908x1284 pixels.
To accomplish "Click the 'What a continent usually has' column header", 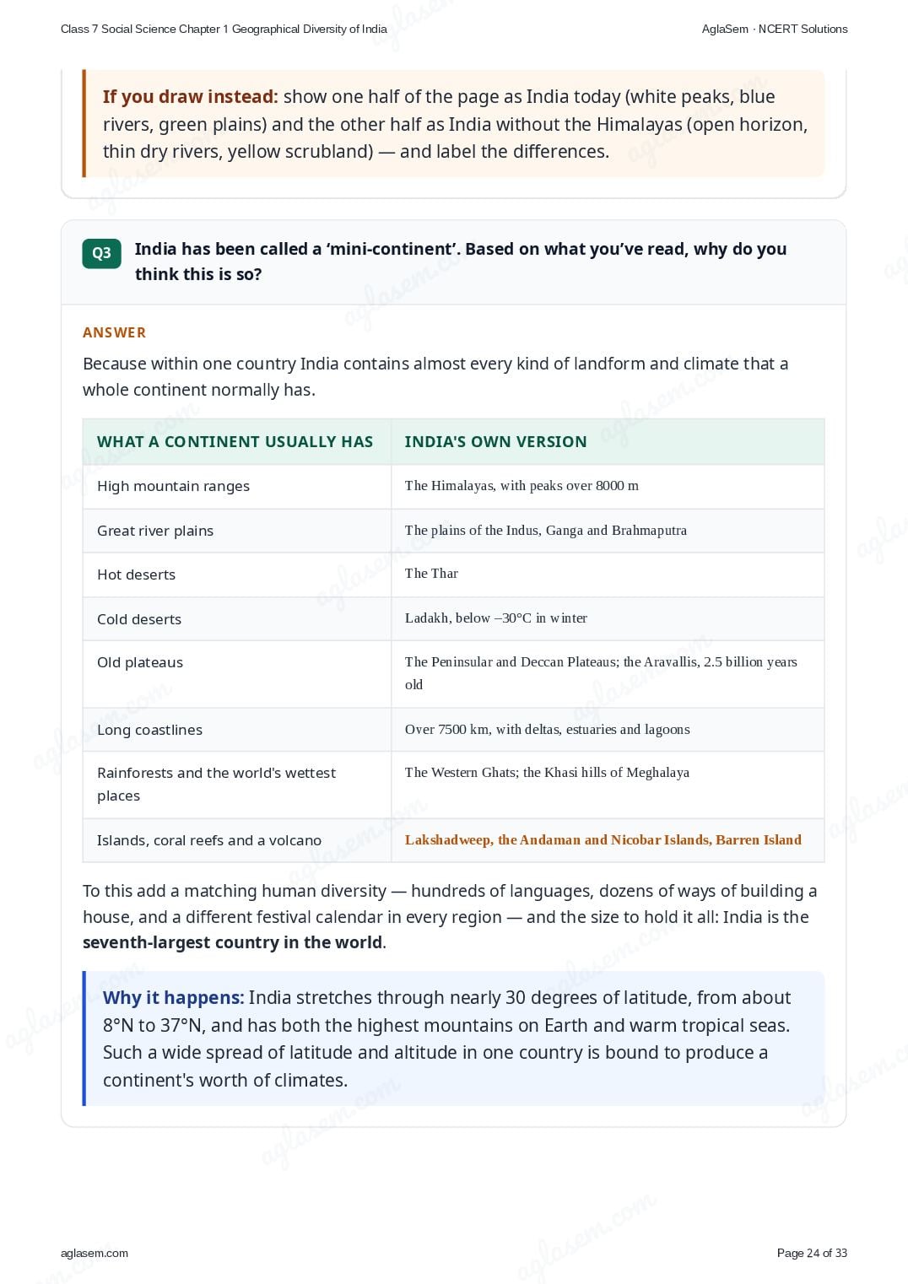I will point(237,441).
